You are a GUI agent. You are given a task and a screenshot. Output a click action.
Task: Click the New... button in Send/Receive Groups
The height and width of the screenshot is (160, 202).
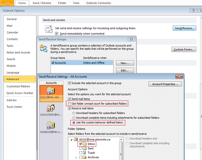tap(125, 63)
